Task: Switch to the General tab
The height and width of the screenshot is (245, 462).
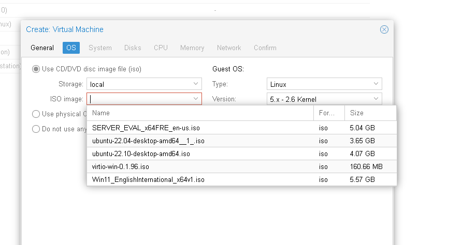Action: (x=42, y=48)
